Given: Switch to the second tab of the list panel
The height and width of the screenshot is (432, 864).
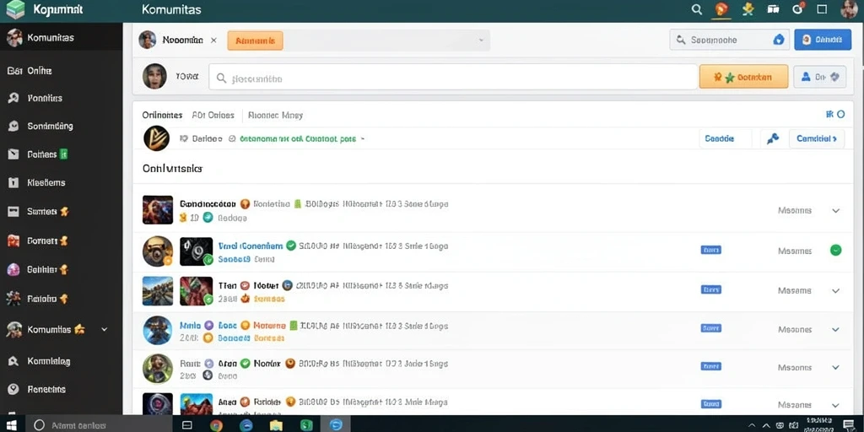Looking at the screenshot, I should [x=213, y=115].
